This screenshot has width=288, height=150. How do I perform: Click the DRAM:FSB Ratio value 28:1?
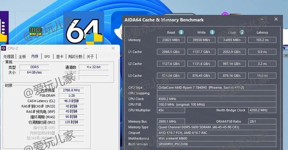click(x=262, y=121)
